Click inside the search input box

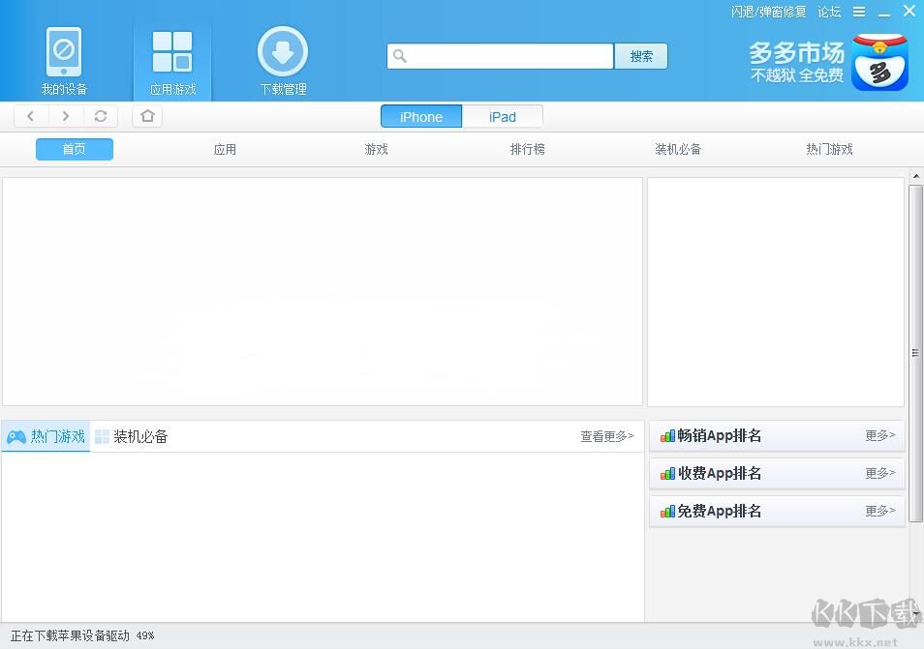500,56
